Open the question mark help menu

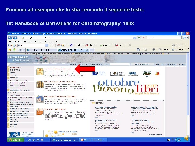coord(56,42)
